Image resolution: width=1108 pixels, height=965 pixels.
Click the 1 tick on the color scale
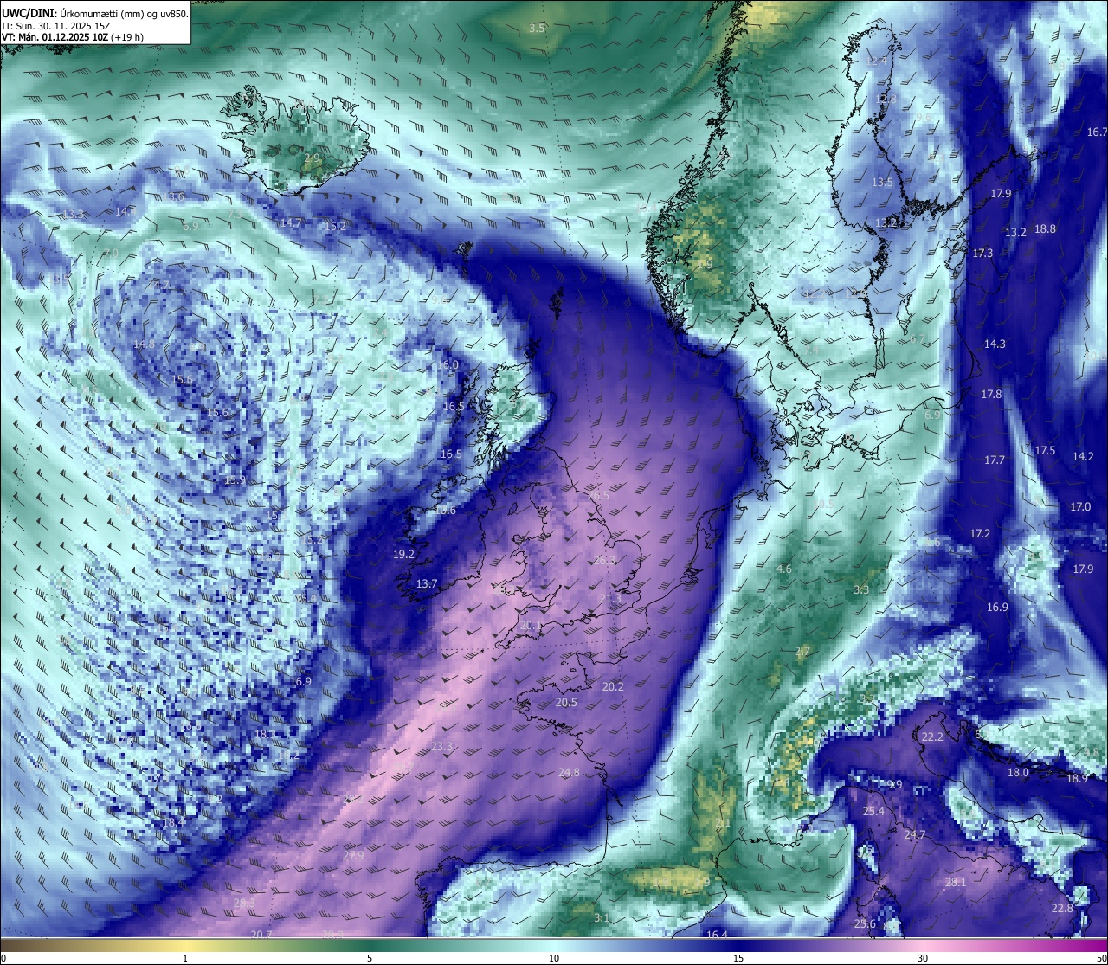185,958
